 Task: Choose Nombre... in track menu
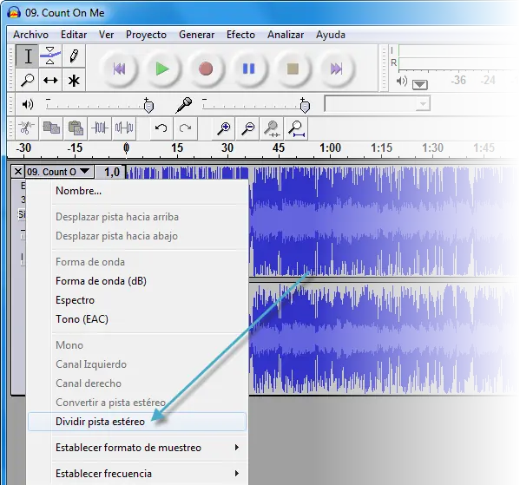[x=137, y=191]
